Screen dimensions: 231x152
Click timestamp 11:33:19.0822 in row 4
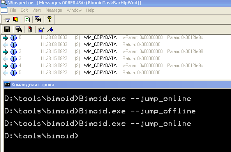tap(54, 65)
